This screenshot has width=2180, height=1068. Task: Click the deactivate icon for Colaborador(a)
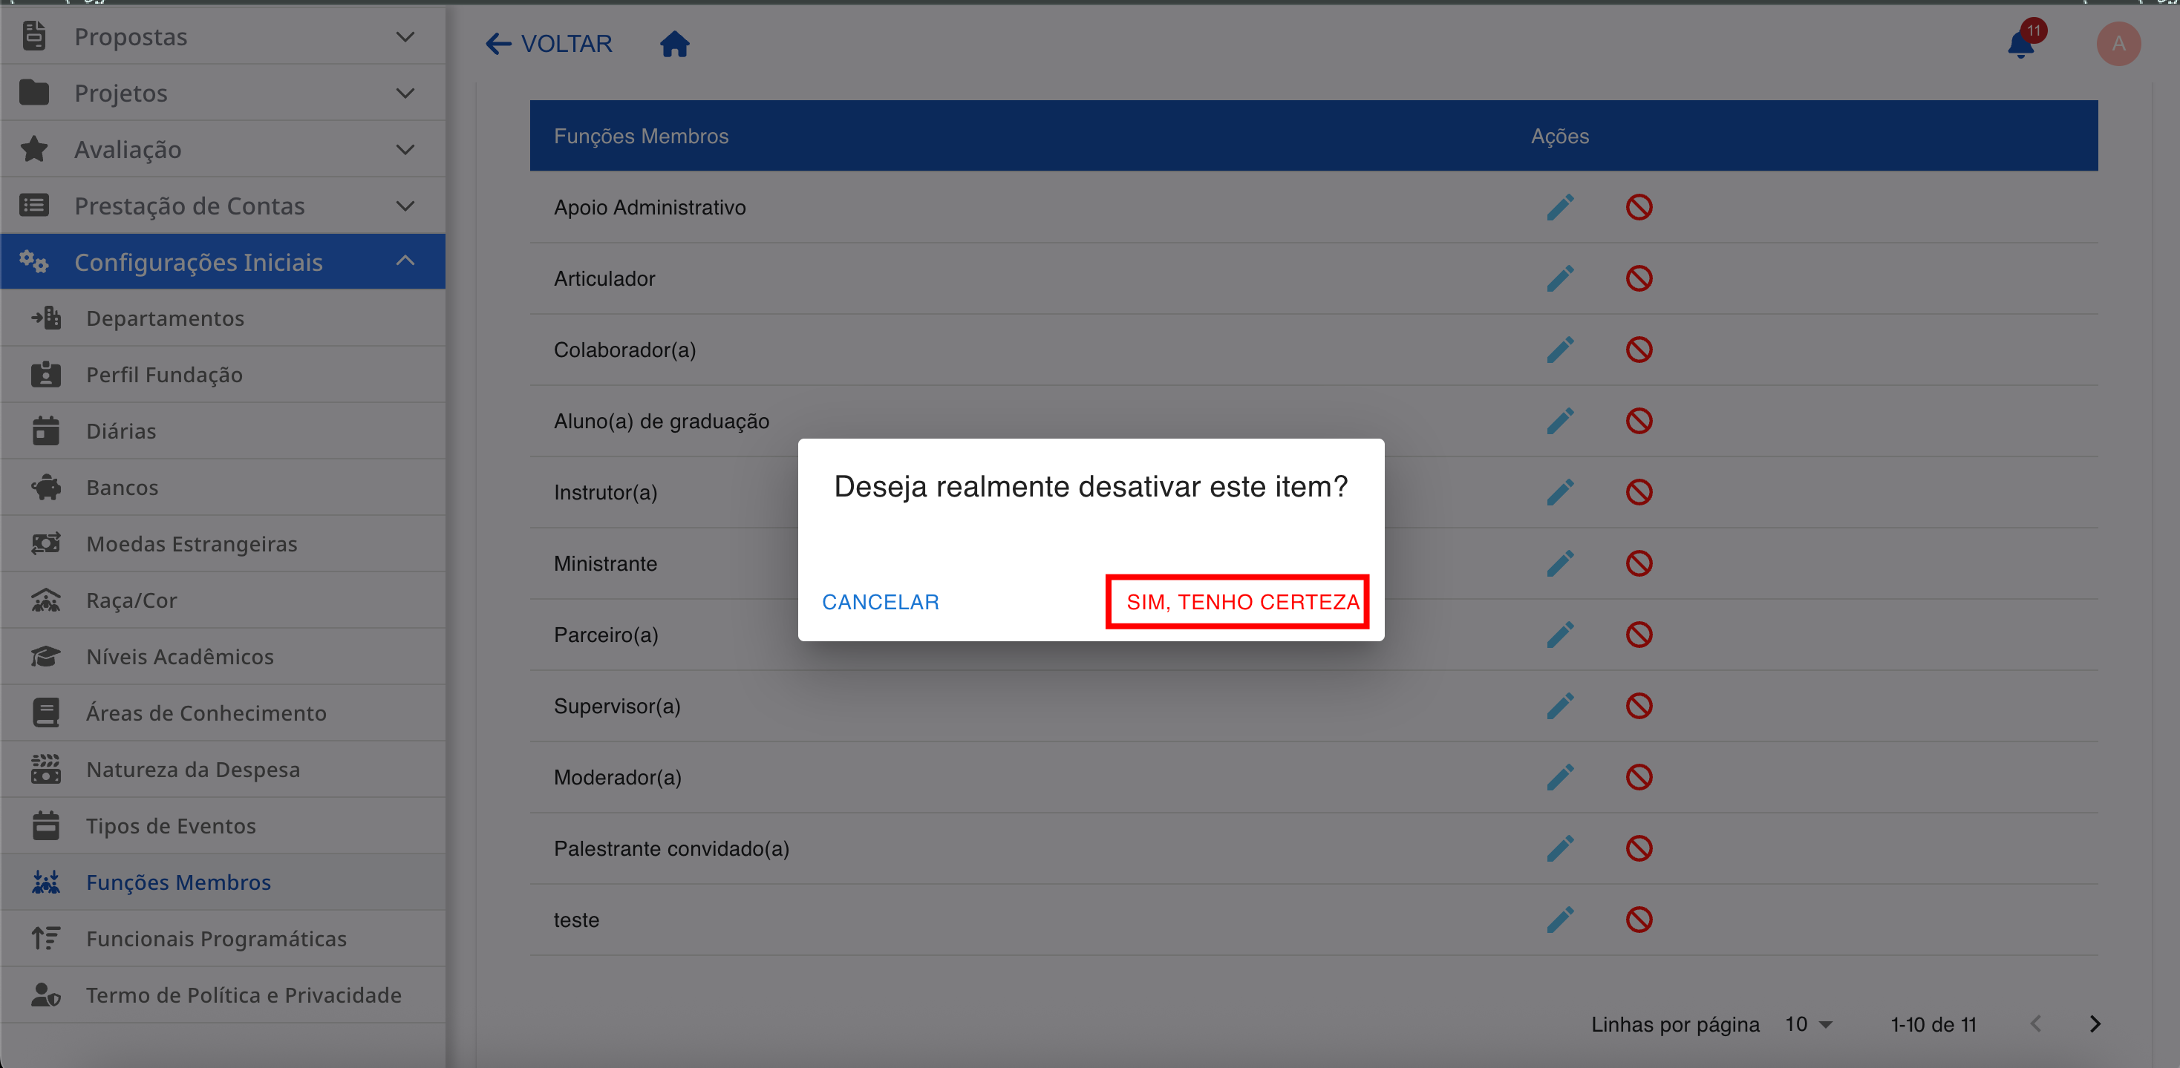(x=1639, y=350)
